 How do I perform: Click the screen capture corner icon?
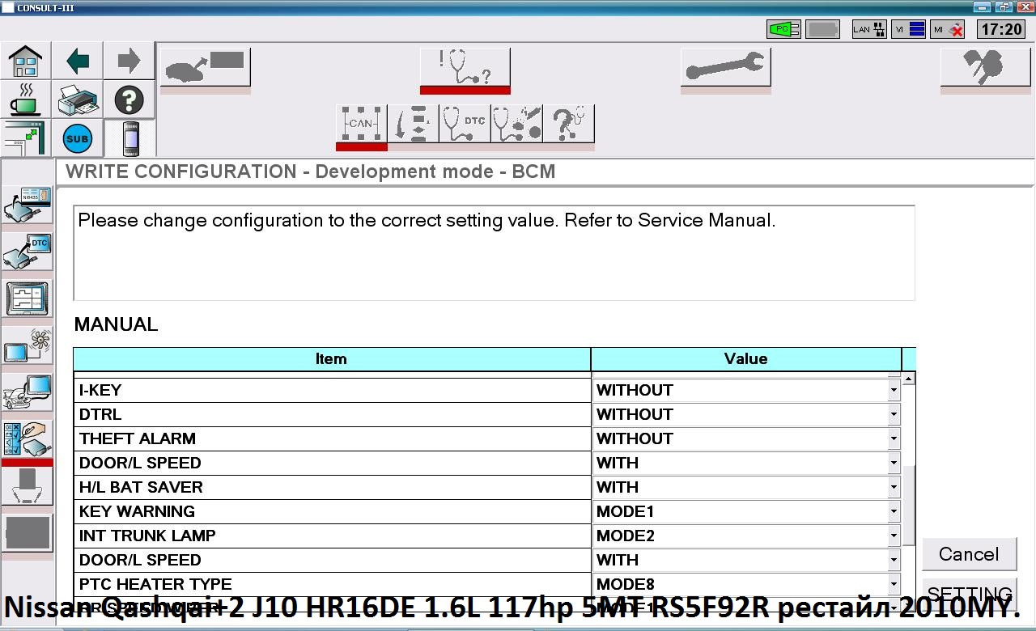pos(25,138)
